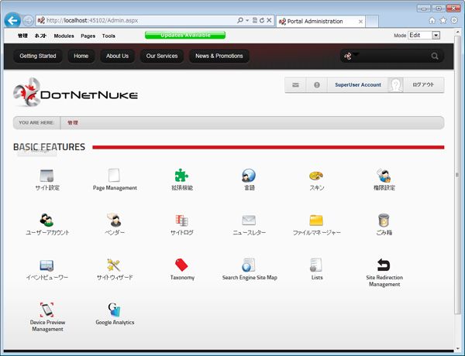Open the ベンダー vendors icon
This screenshot has width=465, height=356.
pos(114,220)
